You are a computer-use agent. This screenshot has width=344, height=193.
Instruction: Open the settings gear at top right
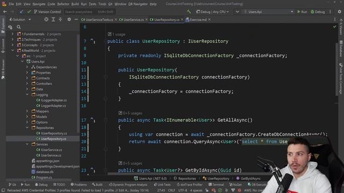[339, 12]
